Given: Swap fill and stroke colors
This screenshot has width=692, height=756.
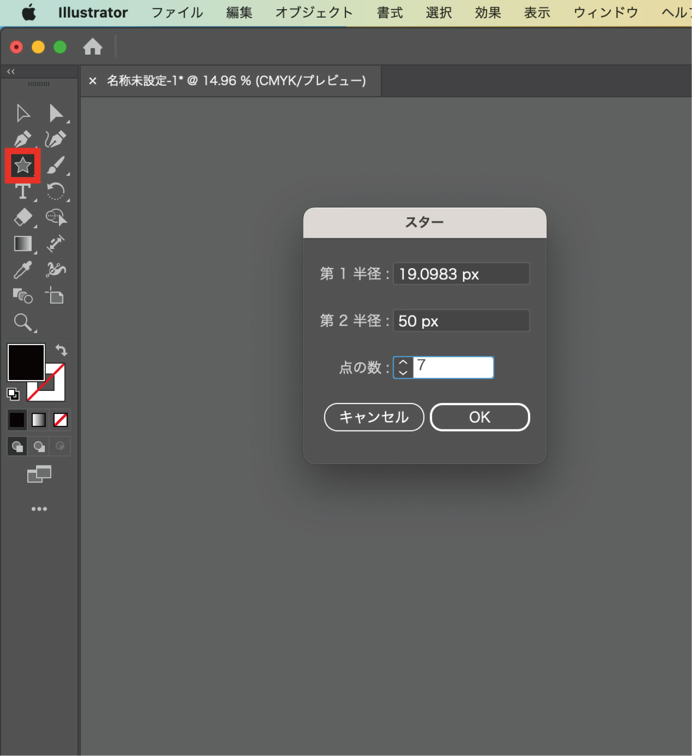Looking at the screenshot, I should pyautogui.click(x=61, y=350).
